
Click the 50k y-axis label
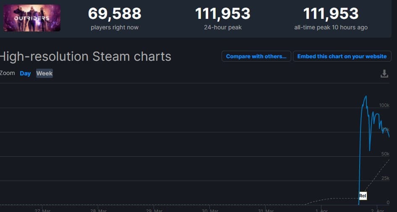coord(385,154)
